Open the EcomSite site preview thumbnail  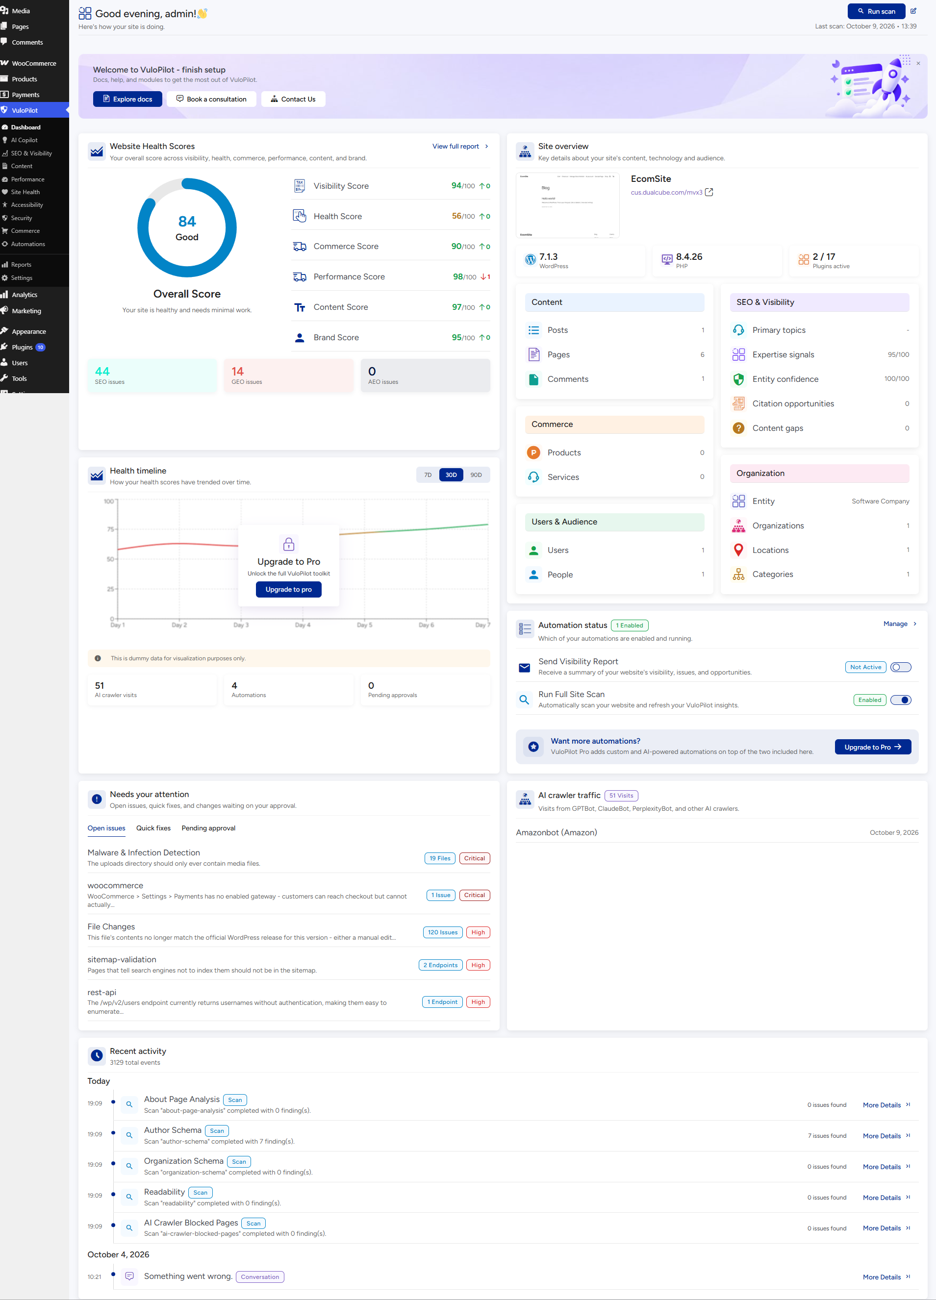point(567,205)
